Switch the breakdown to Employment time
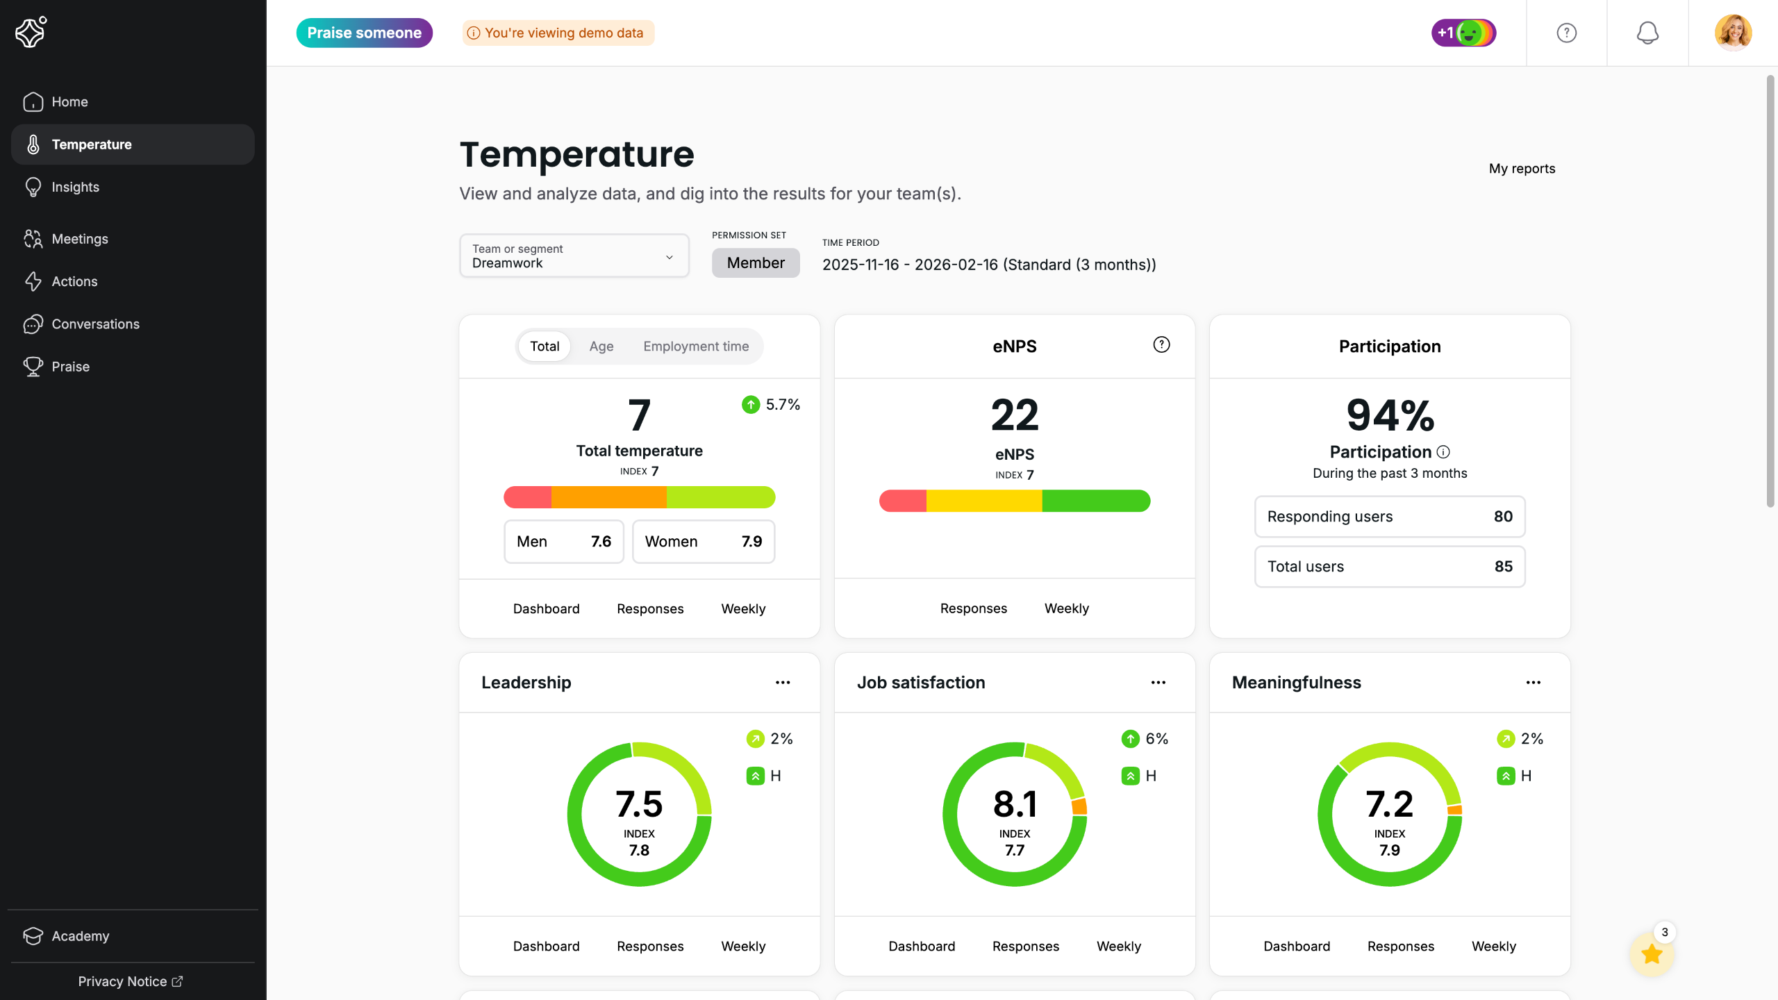Screen dimensions: 1778x1000 click(x=695, y=346)
